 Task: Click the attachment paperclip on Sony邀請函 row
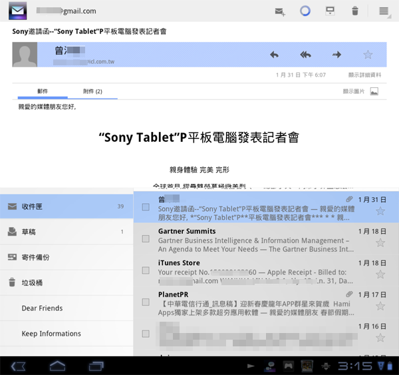[x=349, y=199]
